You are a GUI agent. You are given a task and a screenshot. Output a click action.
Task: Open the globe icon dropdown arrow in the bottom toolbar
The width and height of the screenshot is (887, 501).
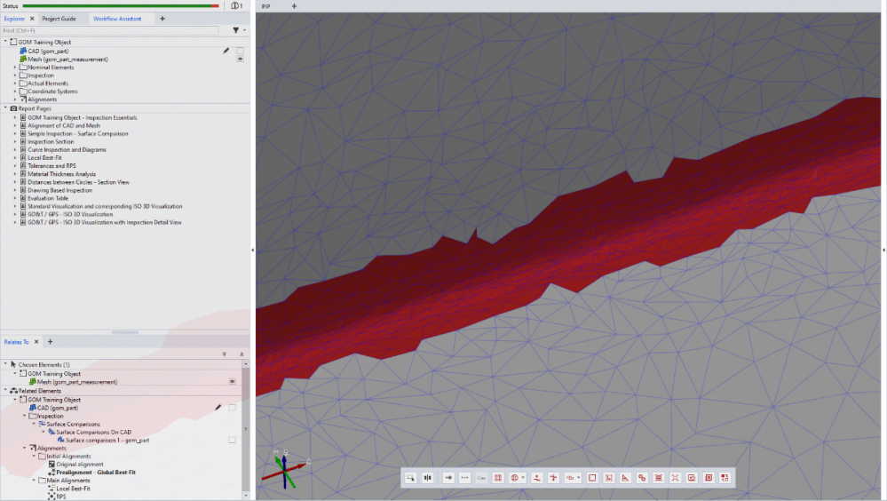tap(525, 478)
